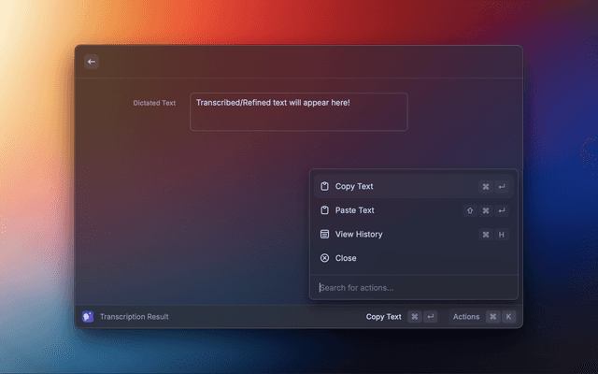The height and width of the screenshot is (374, 598).
Task: Choose Paste Text from the actions menu
Action: coord(355,210)
